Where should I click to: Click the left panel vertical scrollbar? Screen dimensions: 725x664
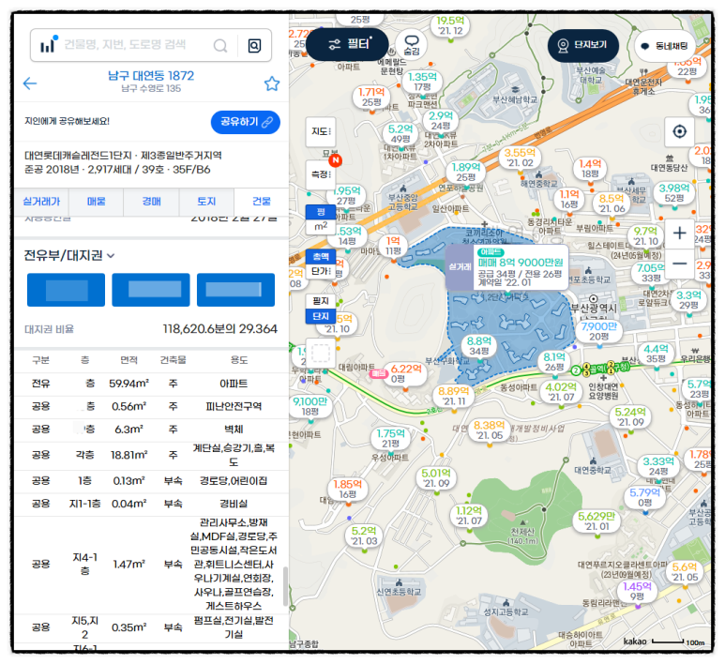tap(285, 587)
